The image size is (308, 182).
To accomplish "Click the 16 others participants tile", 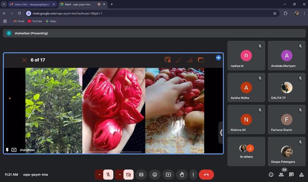I will [x=246, y=151].
